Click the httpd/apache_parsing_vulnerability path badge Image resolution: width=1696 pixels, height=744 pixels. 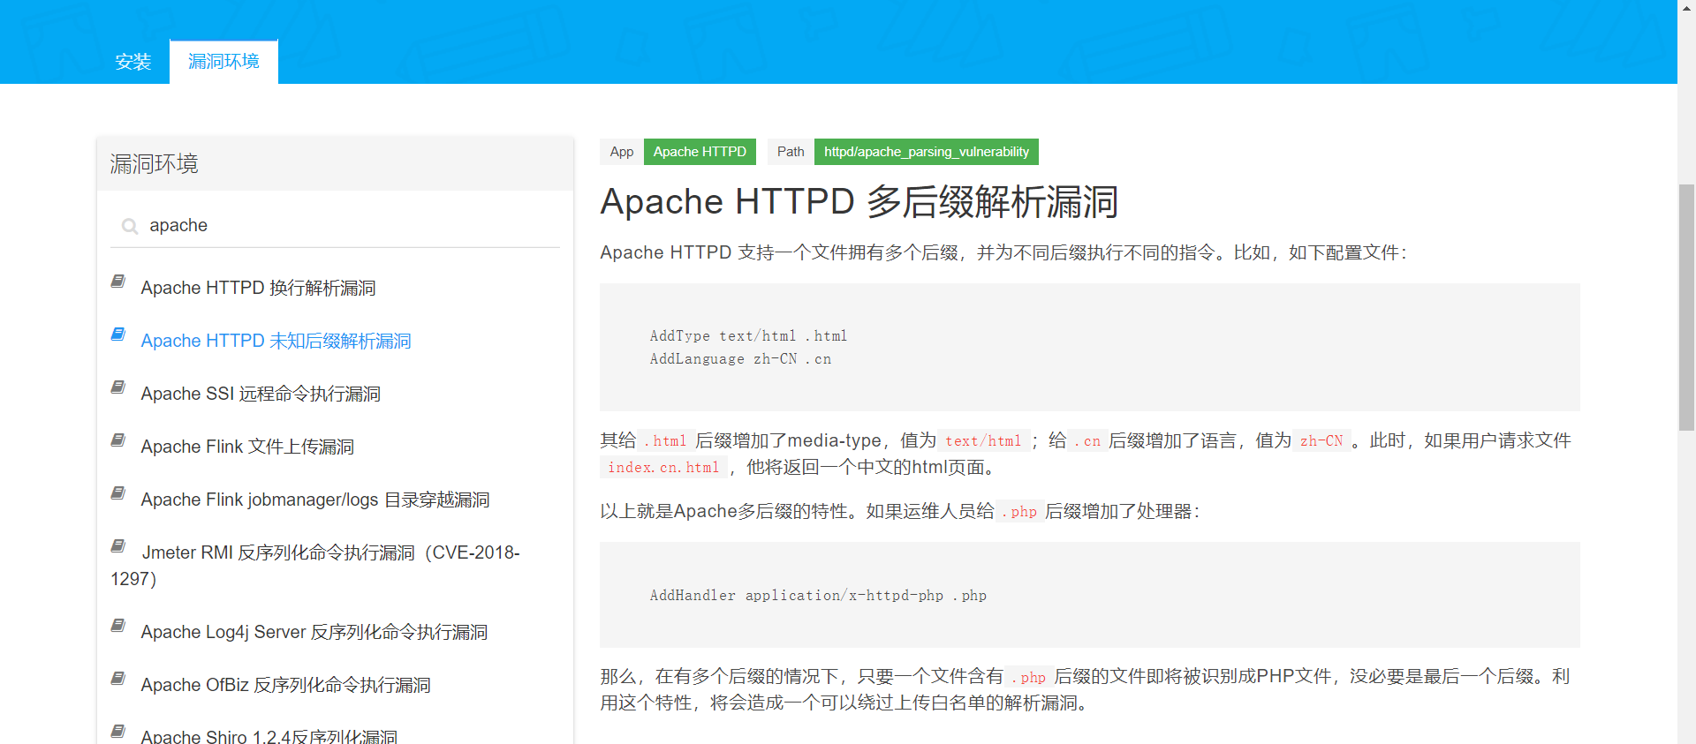[926, 152]
